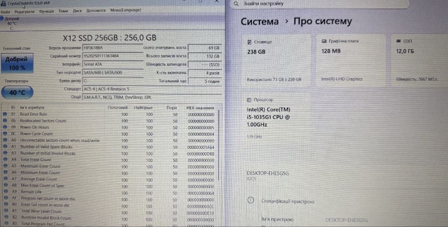
Task: Click the Serial ATA interface field
Action: pyautogui.click(x=113, y=64)
